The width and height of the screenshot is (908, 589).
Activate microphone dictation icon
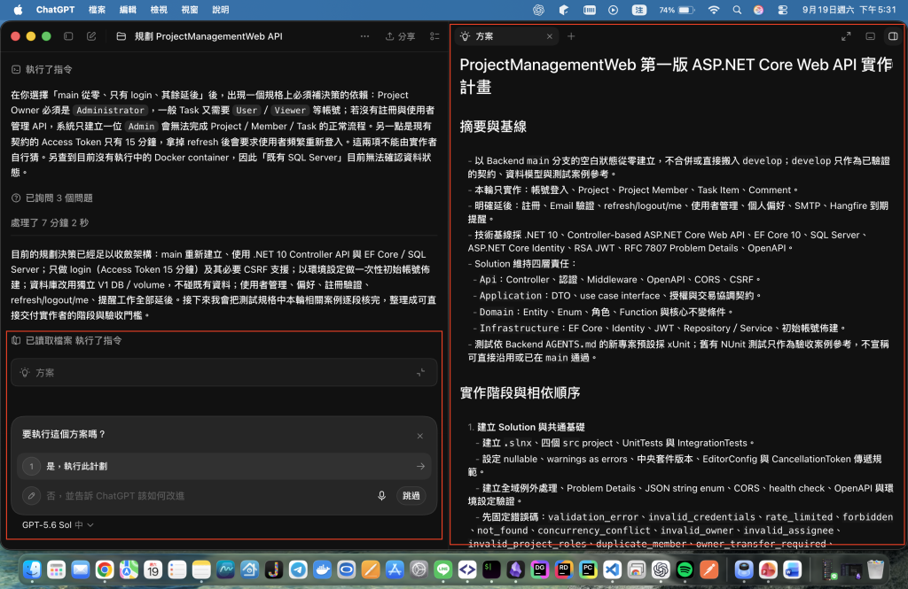click(381, 496)
